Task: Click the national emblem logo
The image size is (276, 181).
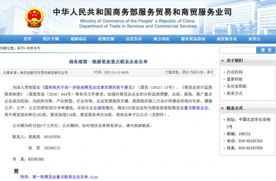Action: tap(34, 17)
